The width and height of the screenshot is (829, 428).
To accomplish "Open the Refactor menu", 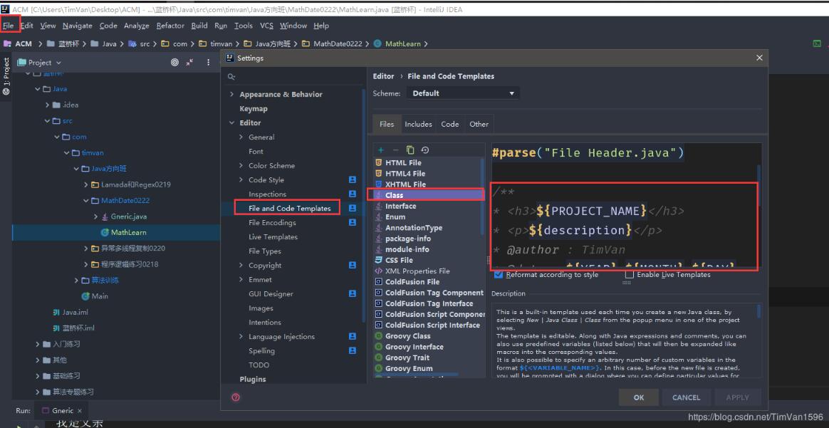I will [170, 26].
